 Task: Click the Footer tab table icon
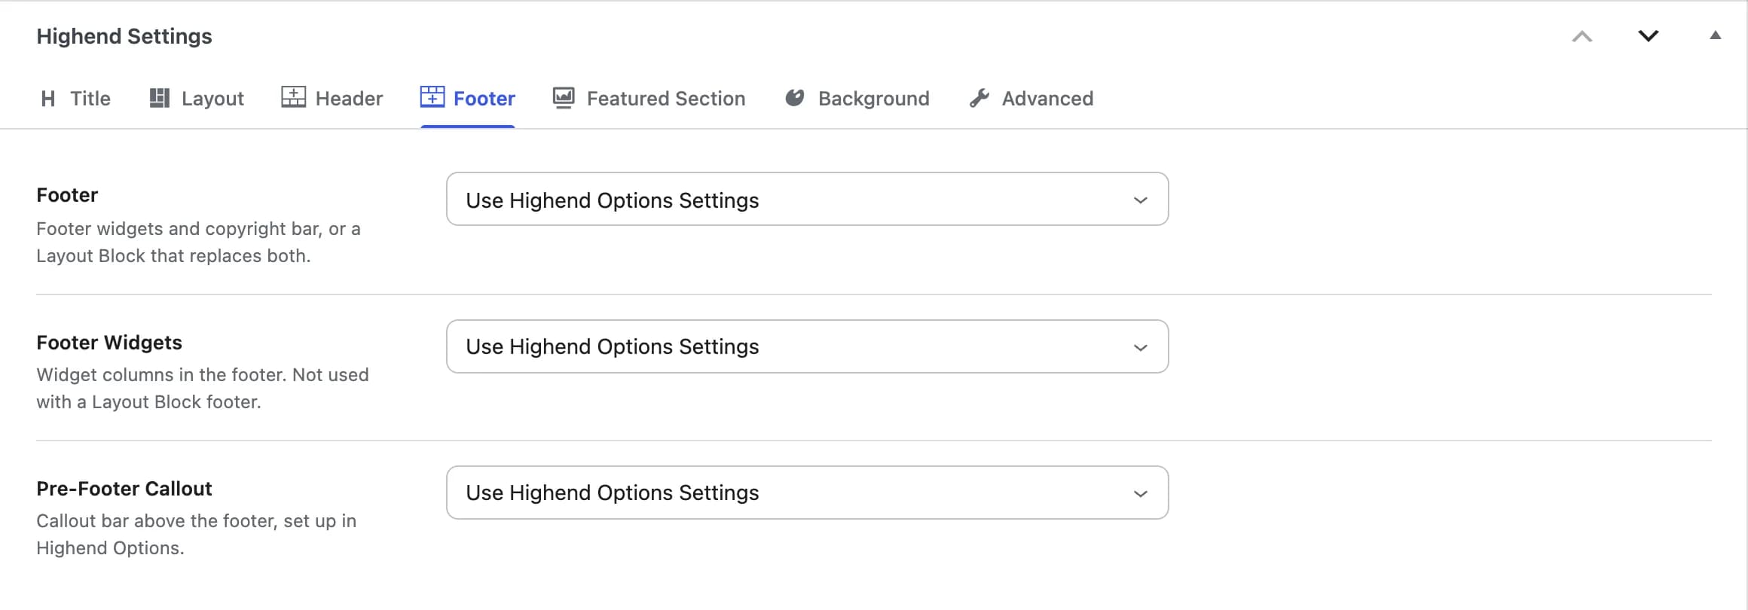pos(432,97)
